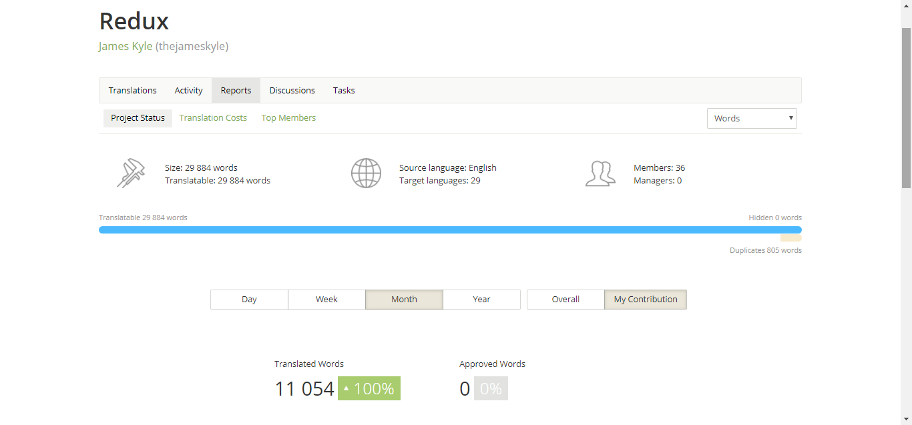Image resolution: width=912 pixels, height=425 pixels.
Task: Click 'Managers: 0' text
Action: point(658,180)
